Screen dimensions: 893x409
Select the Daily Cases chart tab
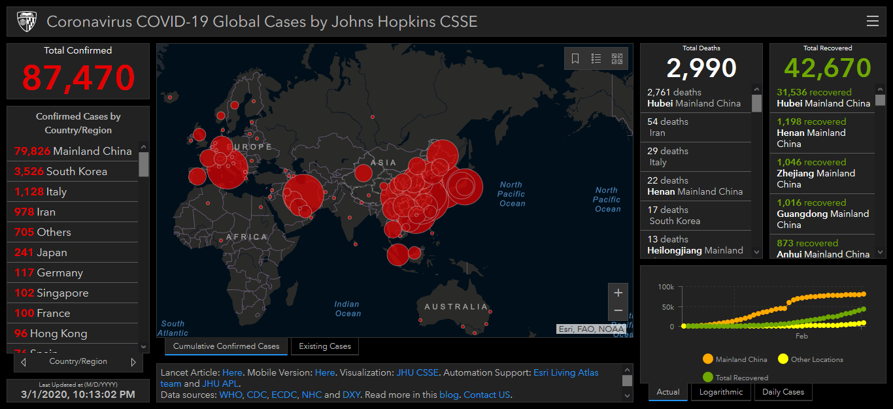coord(784,392)
